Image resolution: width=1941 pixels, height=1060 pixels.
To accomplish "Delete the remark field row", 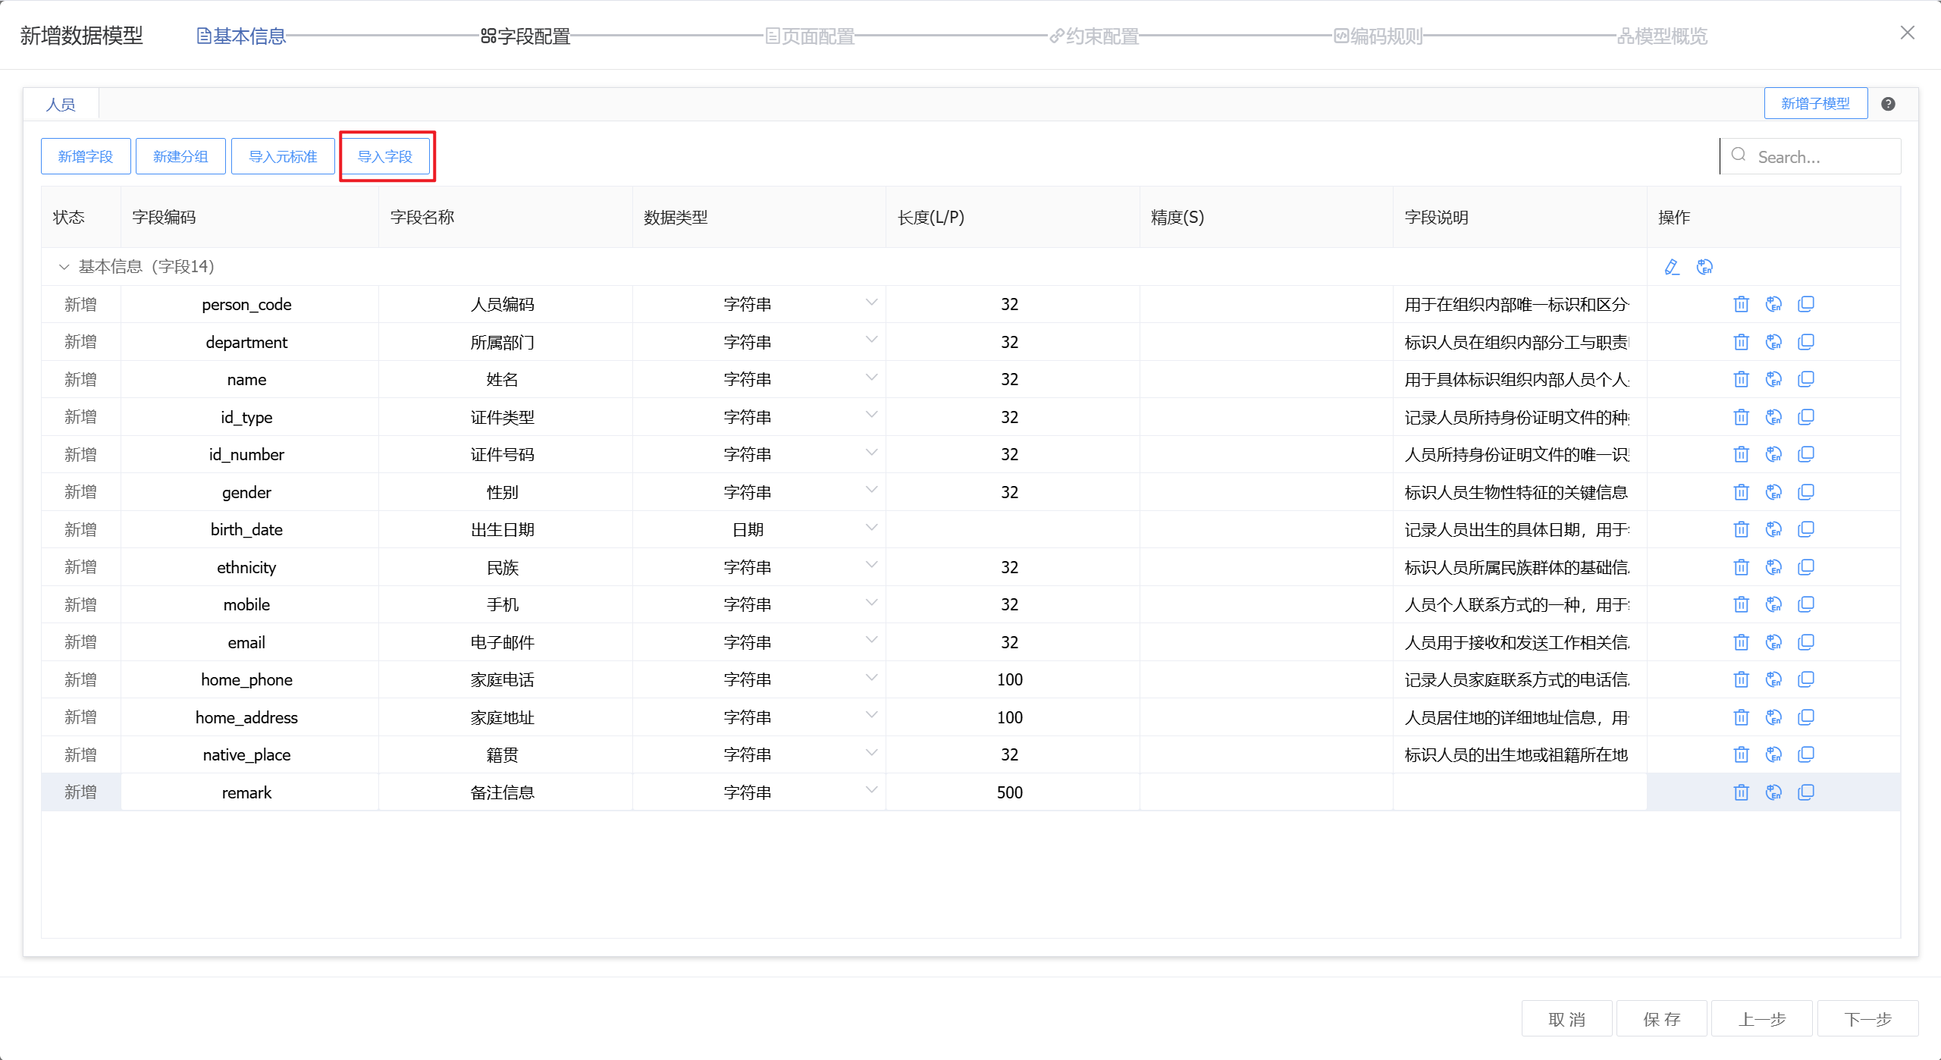I will tap(1741, 792).
